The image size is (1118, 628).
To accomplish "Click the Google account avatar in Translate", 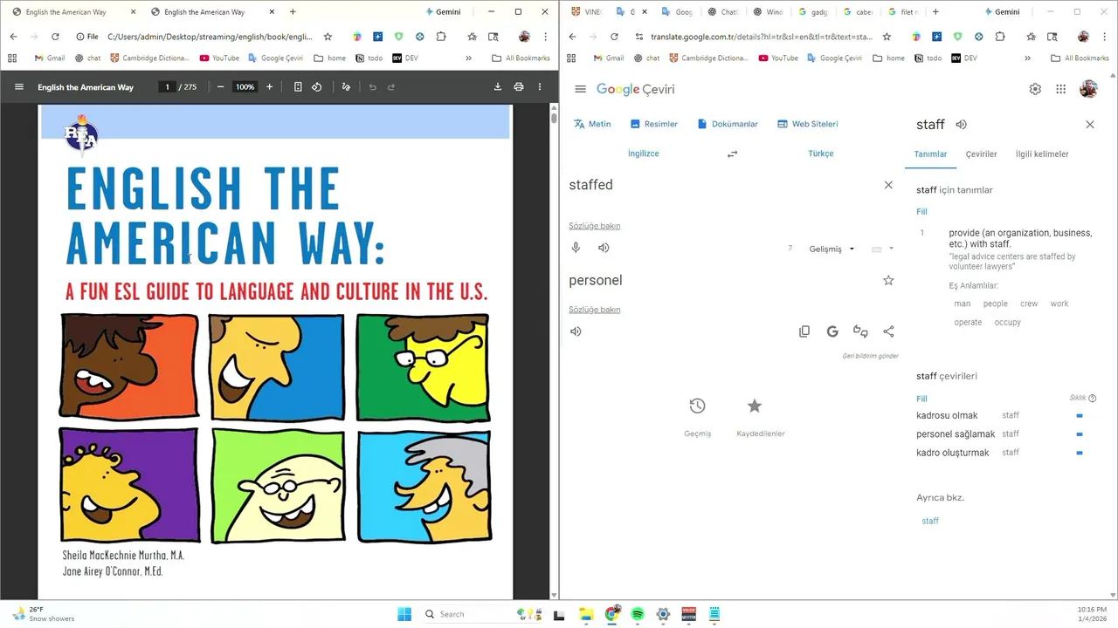I will (x=1088, y=89).
